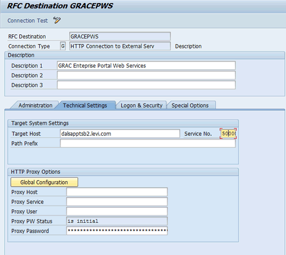
Task: Click the Connection Type G code box
Action: (x=63, y=46)
